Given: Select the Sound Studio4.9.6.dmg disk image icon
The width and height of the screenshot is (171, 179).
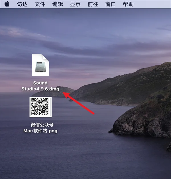Looking at the screenshot, I should tap(40, 65).
